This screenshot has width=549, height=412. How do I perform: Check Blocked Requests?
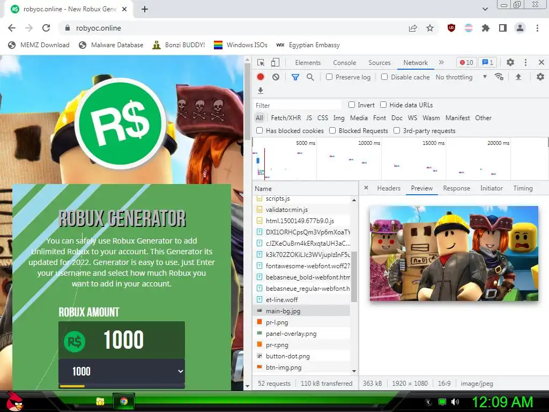tap(332, 131)
